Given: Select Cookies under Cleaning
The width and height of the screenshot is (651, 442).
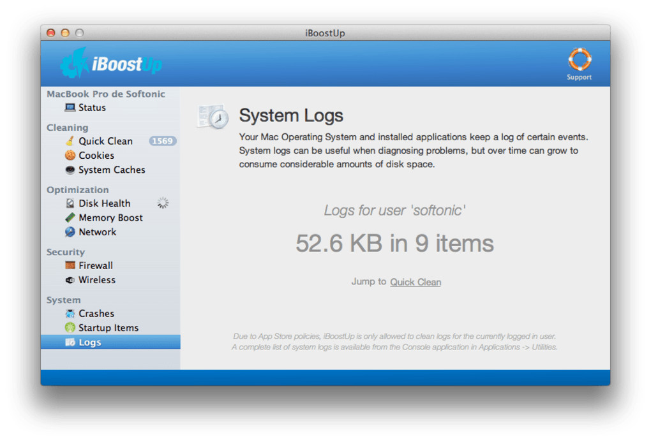Looking at the screenshot, I should point(110,155).
